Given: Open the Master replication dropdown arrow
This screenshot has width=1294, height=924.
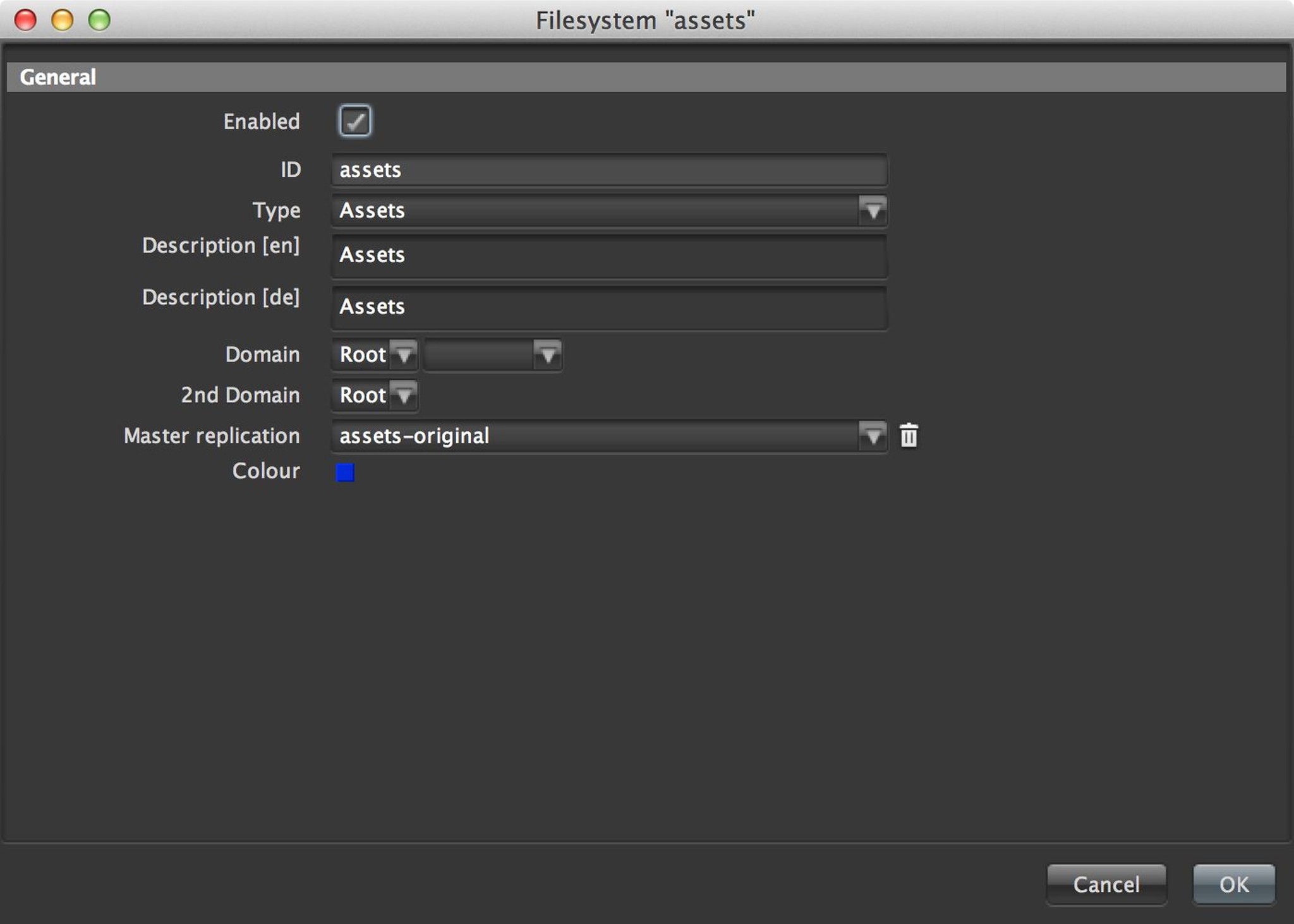Looking at the screenshot, I should click(873, 436).
